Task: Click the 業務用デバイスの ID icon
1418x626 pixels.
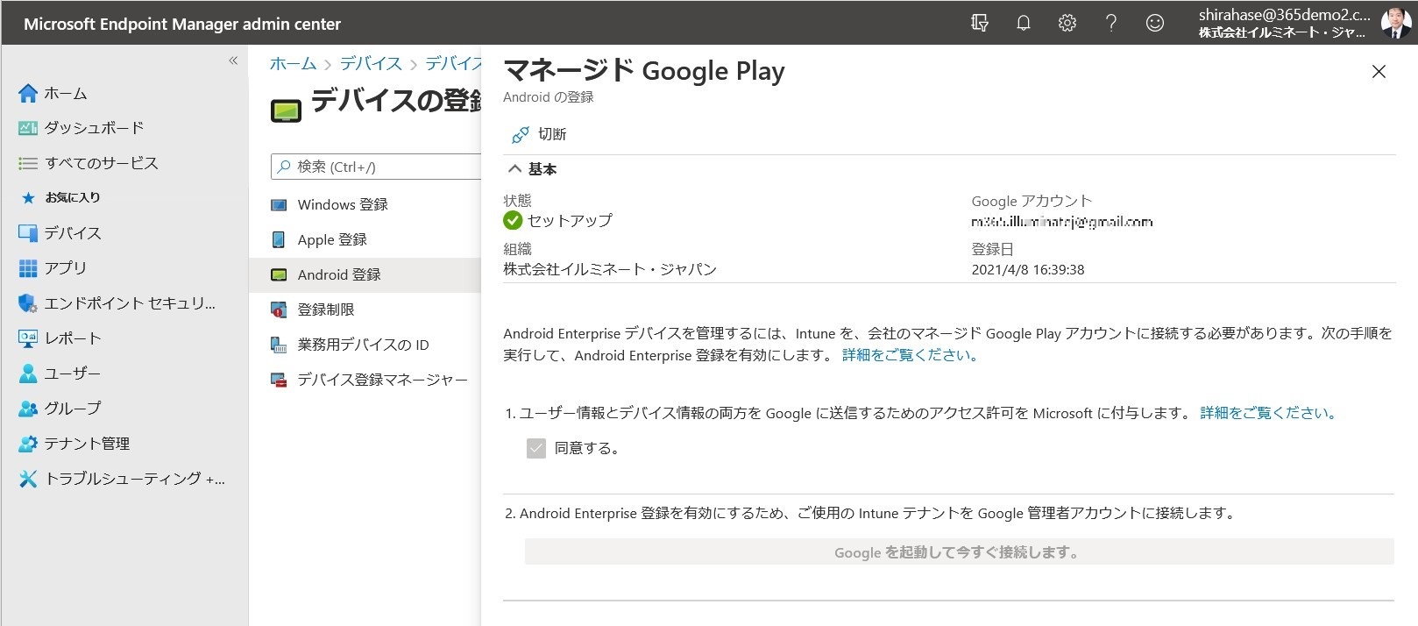Action: tap(279, 345)
